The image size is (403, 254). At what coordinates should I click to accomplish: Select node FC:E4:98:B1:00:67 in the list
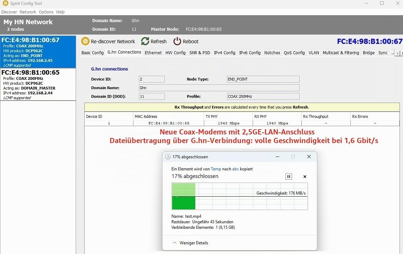(x=38, y=52)
